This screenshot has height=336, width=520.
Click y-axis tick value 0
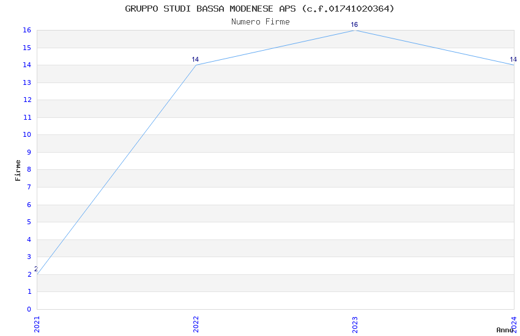[x=29, y=309]
